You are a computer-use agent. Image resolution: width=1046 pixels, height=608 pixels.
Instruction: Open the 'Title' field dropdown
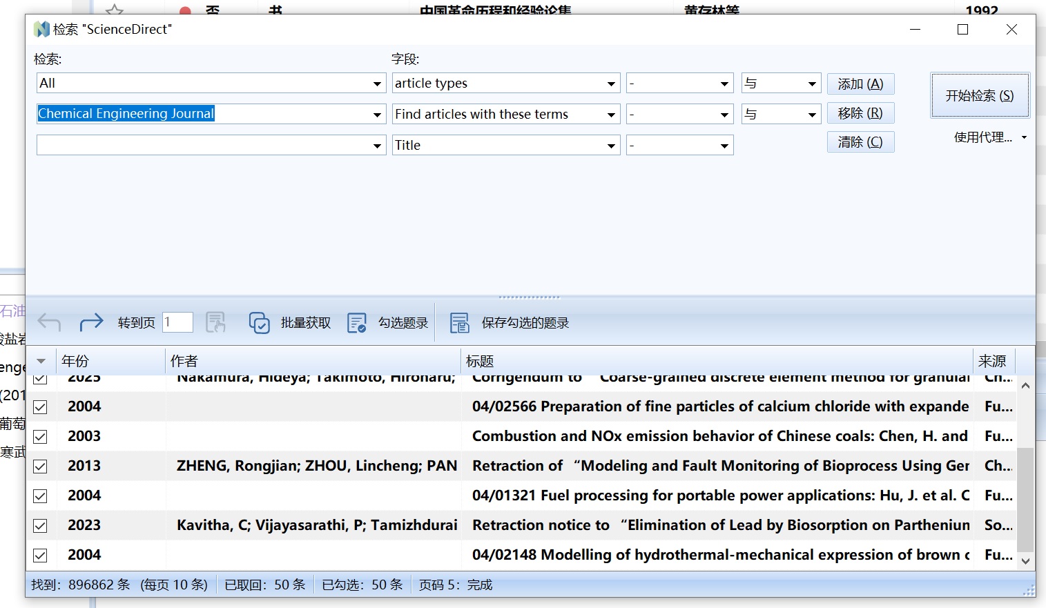coord(611,146)
